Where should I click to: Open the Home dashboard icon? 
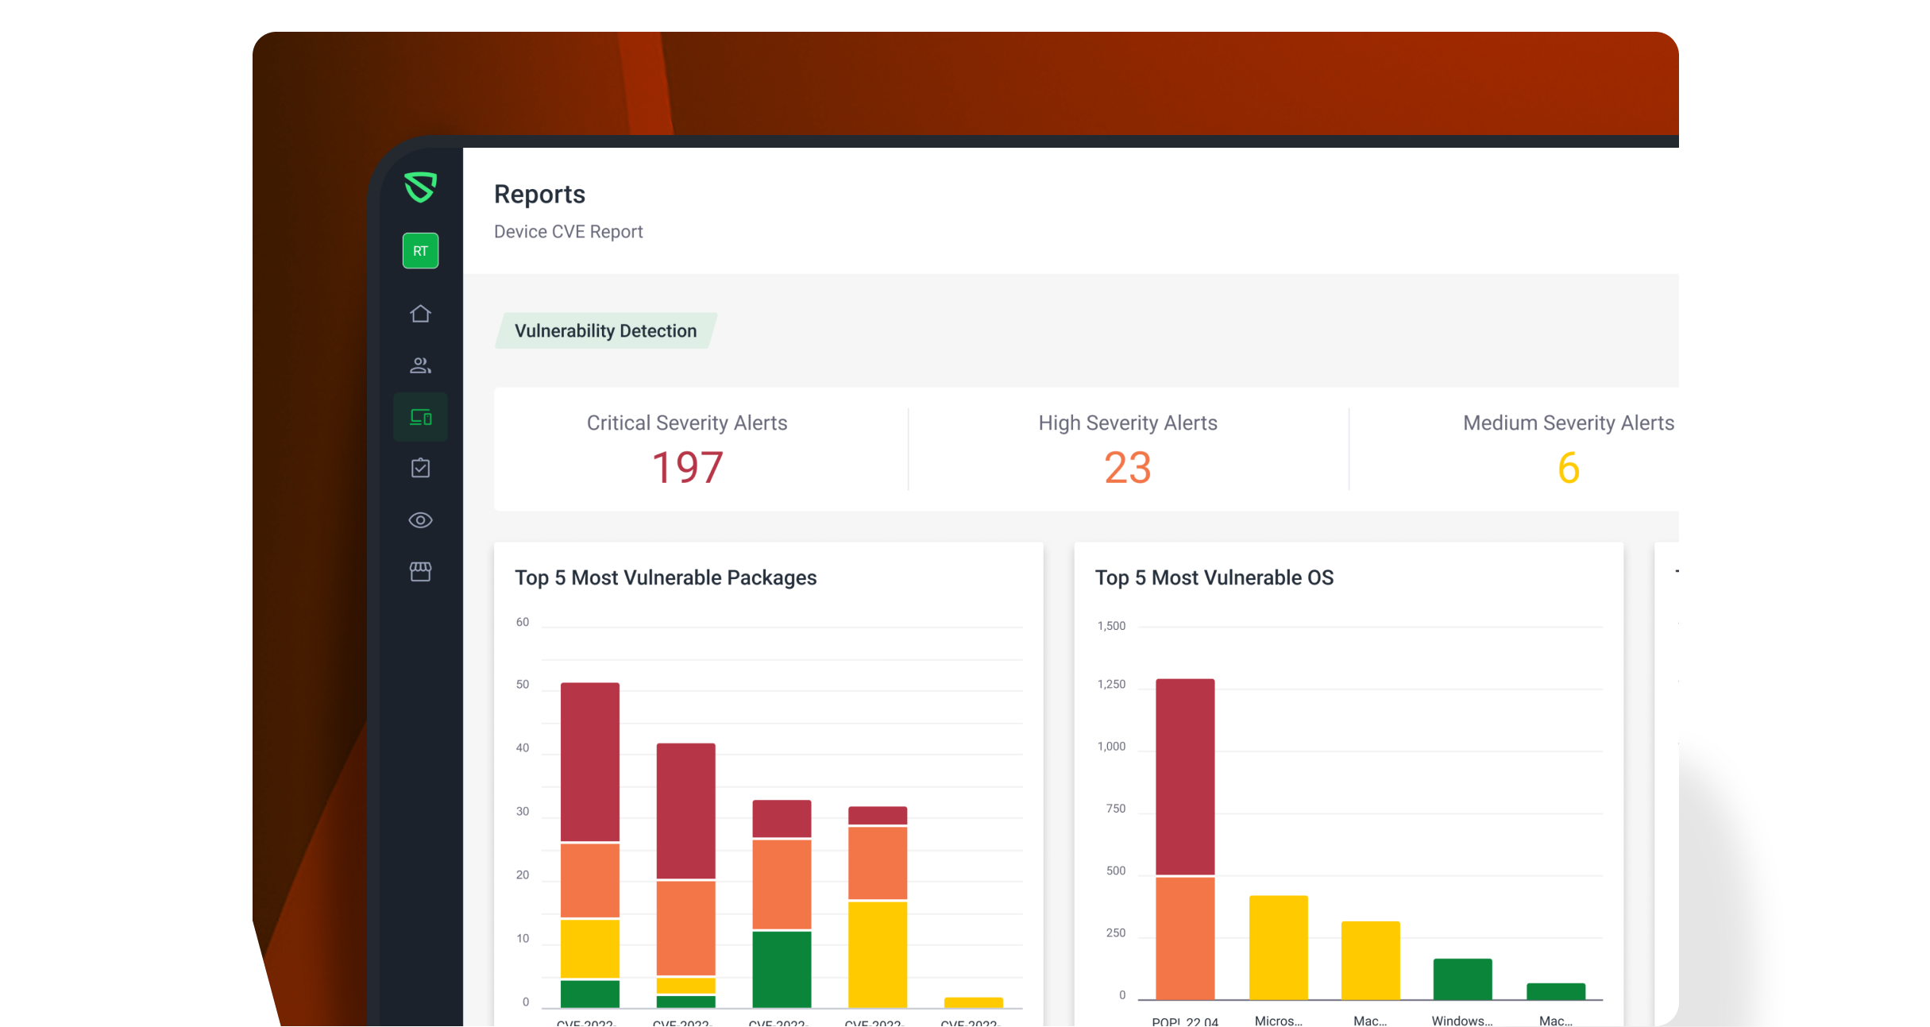coord(420,313)
